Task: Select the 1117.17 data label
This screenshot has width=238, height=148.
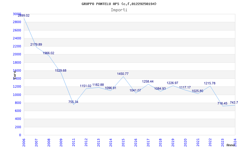Action: tap(185, 87)
